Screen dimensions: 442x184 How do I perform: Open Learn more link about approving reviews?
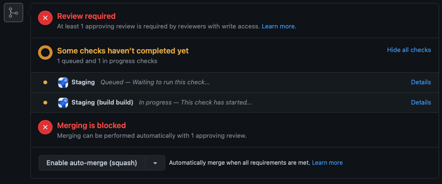(279, 26)
